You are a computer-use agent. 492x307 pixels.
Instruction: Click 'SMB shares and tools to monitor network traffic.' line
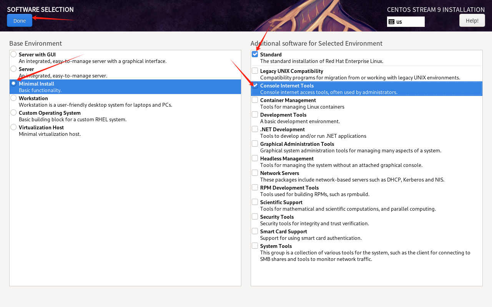click(x=316, y=259)
